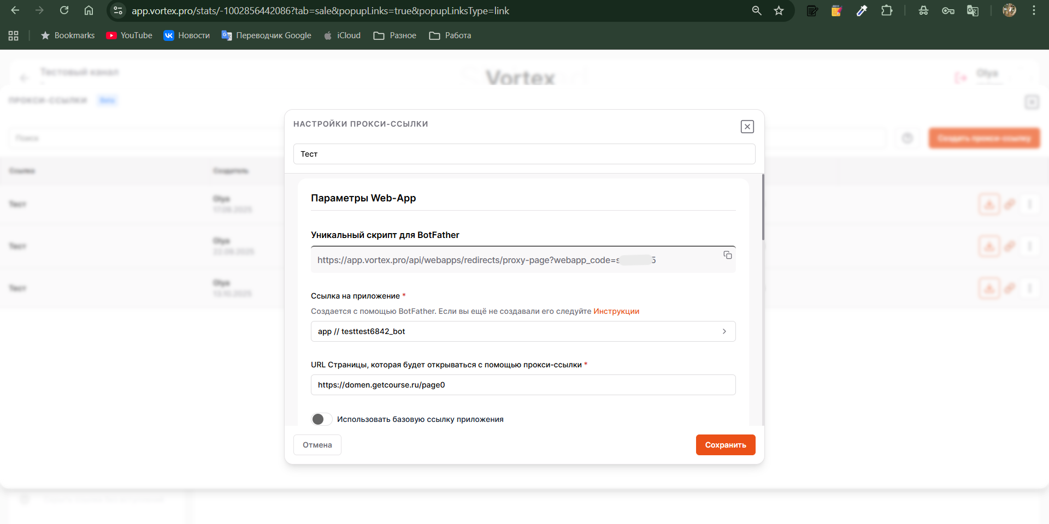Edit the proxy link name field Тест
This screenshot has height=524, width=1049.
tap(524, 154)
